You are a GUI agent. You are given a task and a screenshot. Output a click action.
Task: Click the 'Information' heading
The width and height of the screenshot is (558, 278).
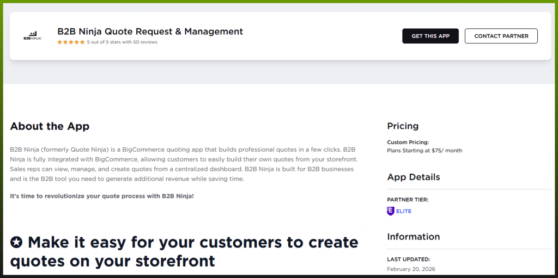pos(414,237)
